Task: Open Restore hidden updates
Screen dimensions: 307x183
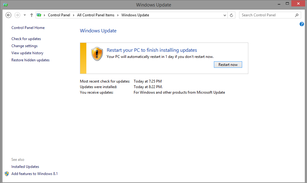Action: [30, 60]
